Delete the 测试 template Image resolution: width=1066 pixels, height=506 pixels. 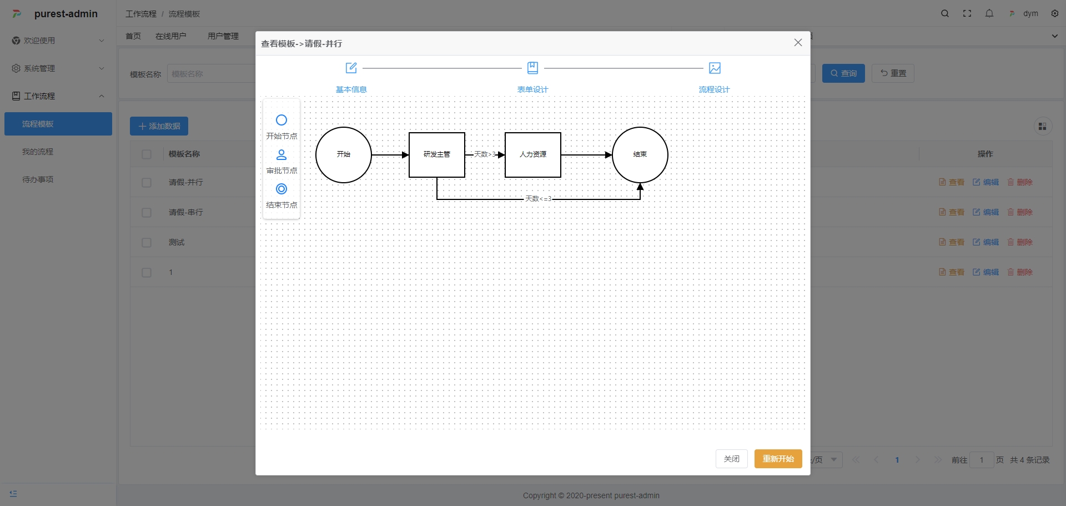(1020, 242)
